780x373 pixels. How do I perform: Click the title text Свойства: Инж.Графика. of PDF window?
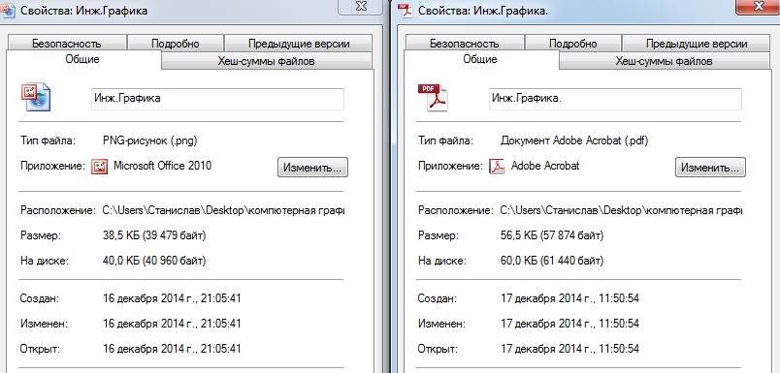pyautogui.click(x=483, y=11)
